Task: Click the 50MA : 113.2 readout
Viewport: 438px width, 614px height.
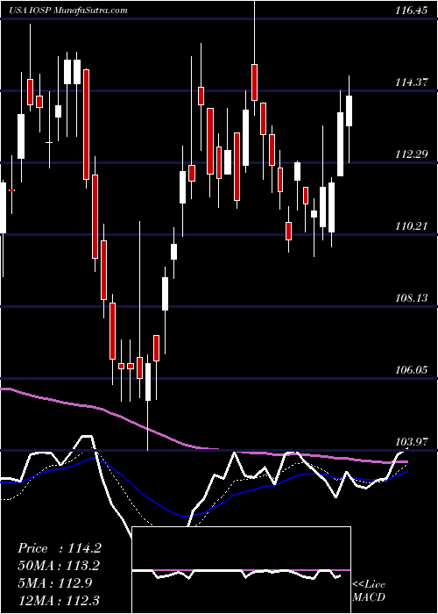Action: pyautogui.click(x=59, y=566)
